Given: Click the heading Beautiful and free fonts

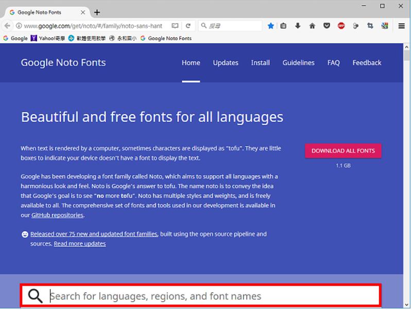Looking at the screenshot, I should [x=152, y=117].
